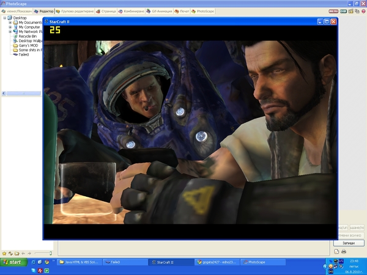Select Гейм3 item in folder tree
367x275 pixels.
(24, 54)
